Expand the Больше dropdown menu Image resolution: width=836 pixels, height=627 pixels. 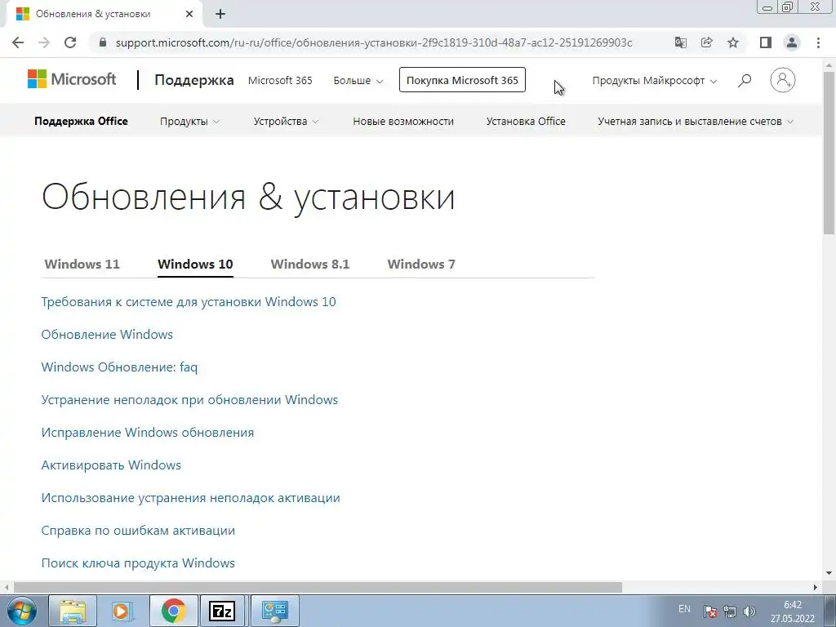(x=358, y=81)
